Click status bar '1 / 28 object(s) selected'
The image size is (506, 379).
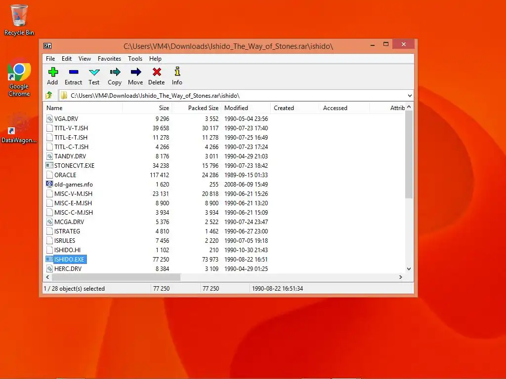pyautogui.click(x=74, y=288)
